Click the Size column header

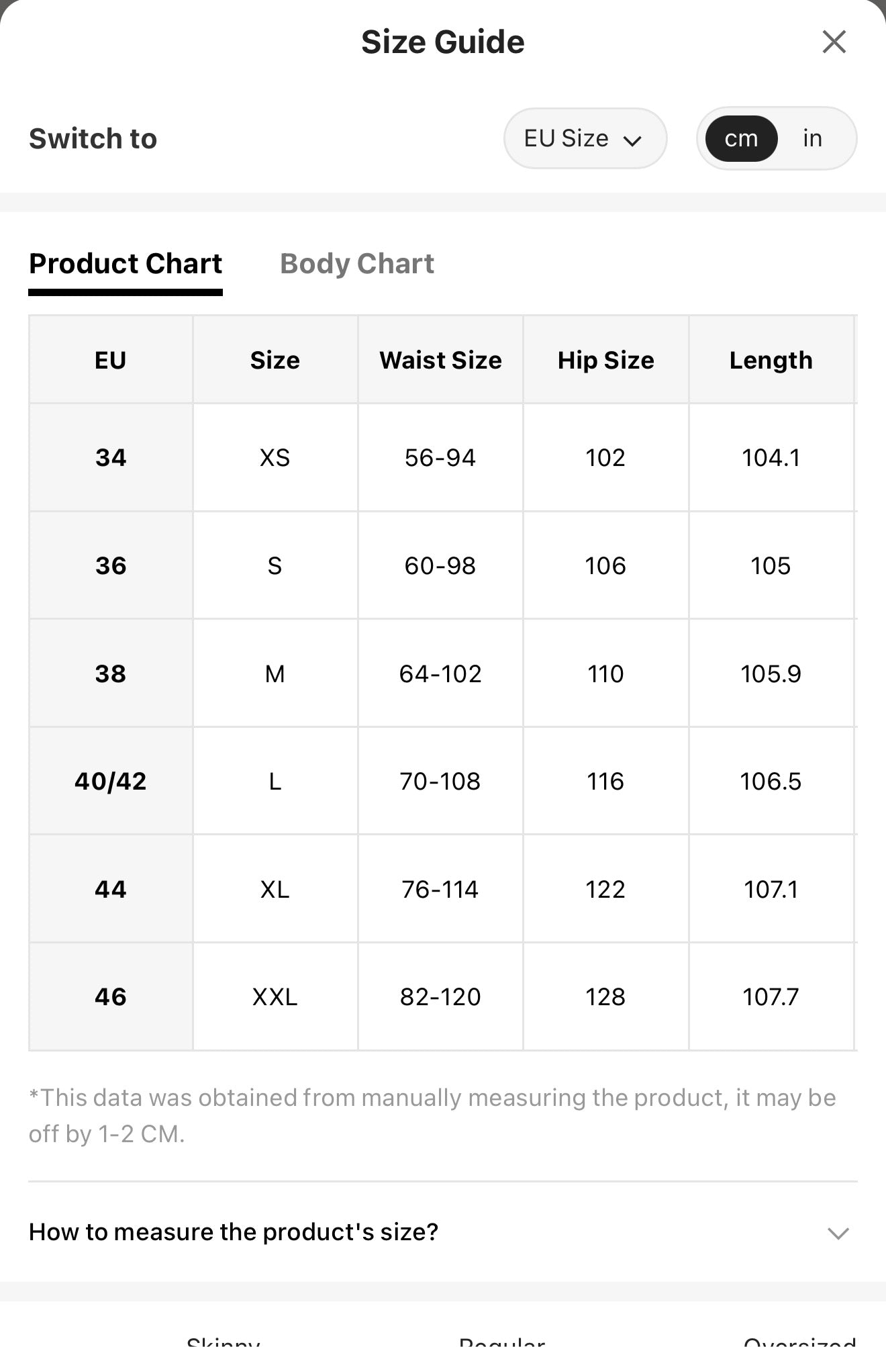[x=275, y=360]
